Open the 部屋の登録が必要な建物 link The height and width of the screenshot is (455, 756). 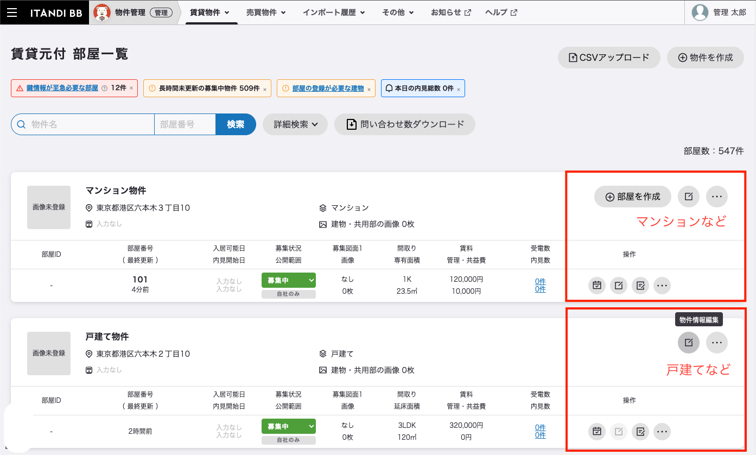[x=328, y=89]
